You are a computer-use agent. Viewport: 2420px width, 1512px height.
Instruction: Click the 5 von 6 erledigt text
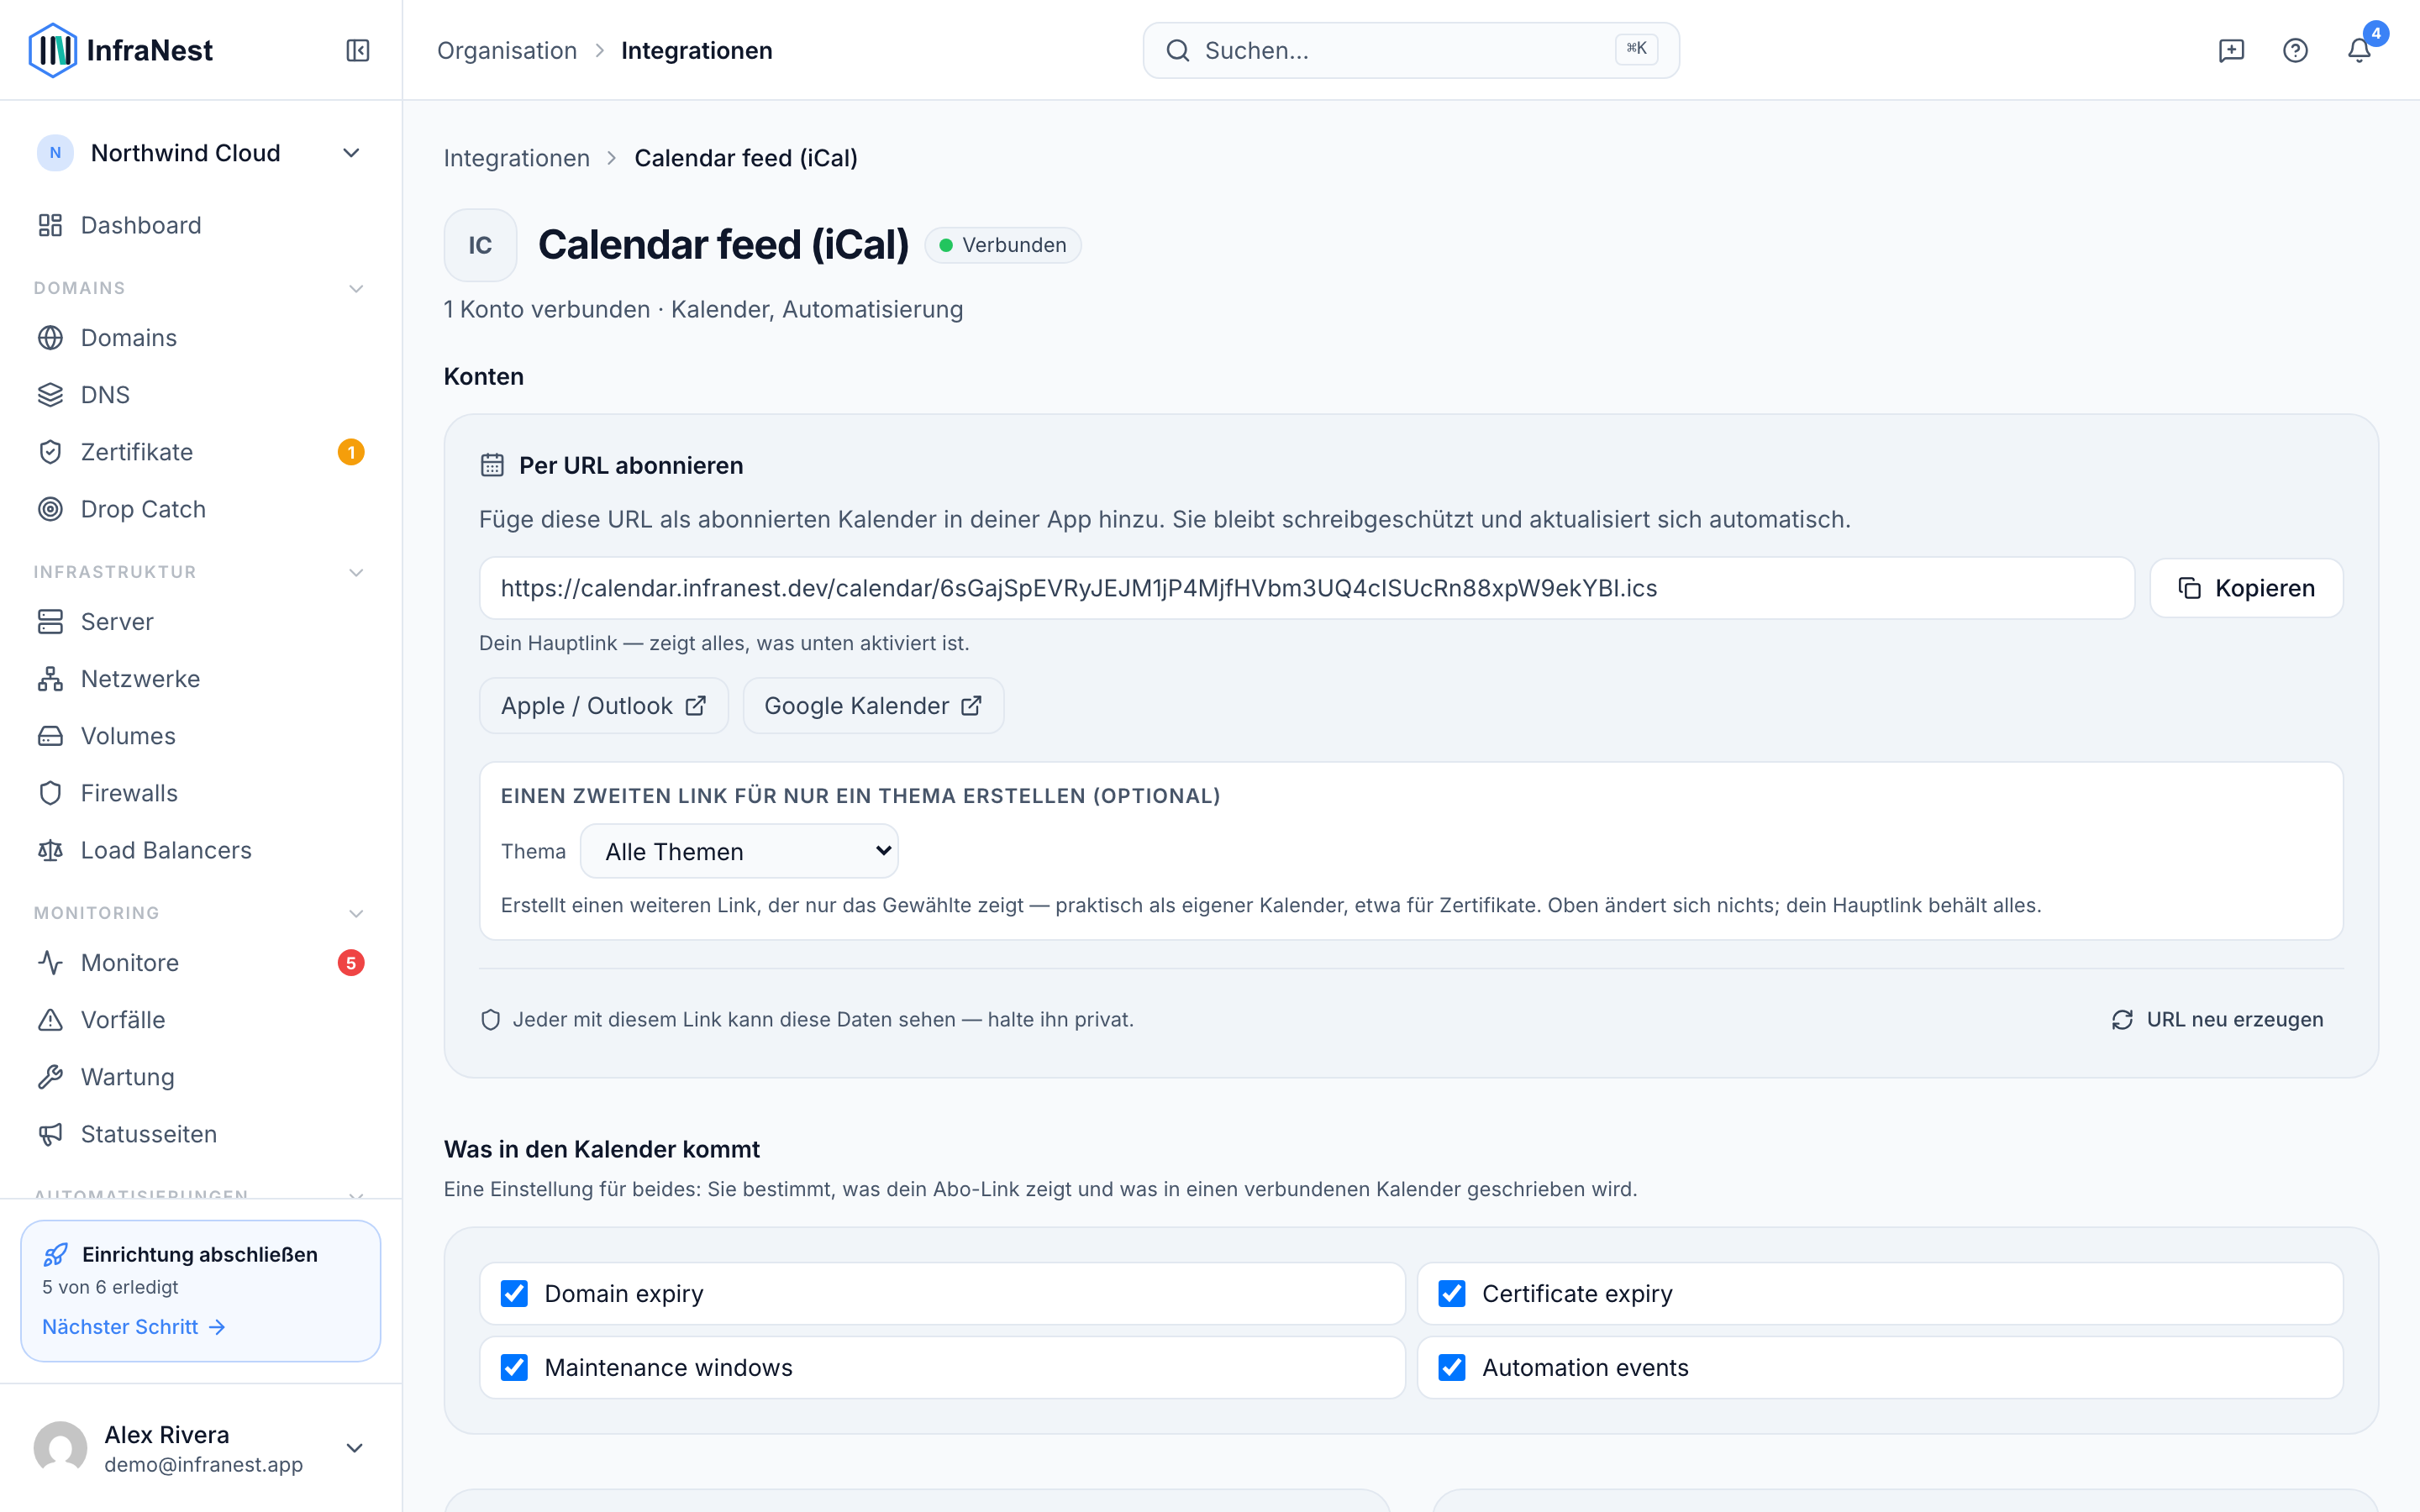point(110,1287)
